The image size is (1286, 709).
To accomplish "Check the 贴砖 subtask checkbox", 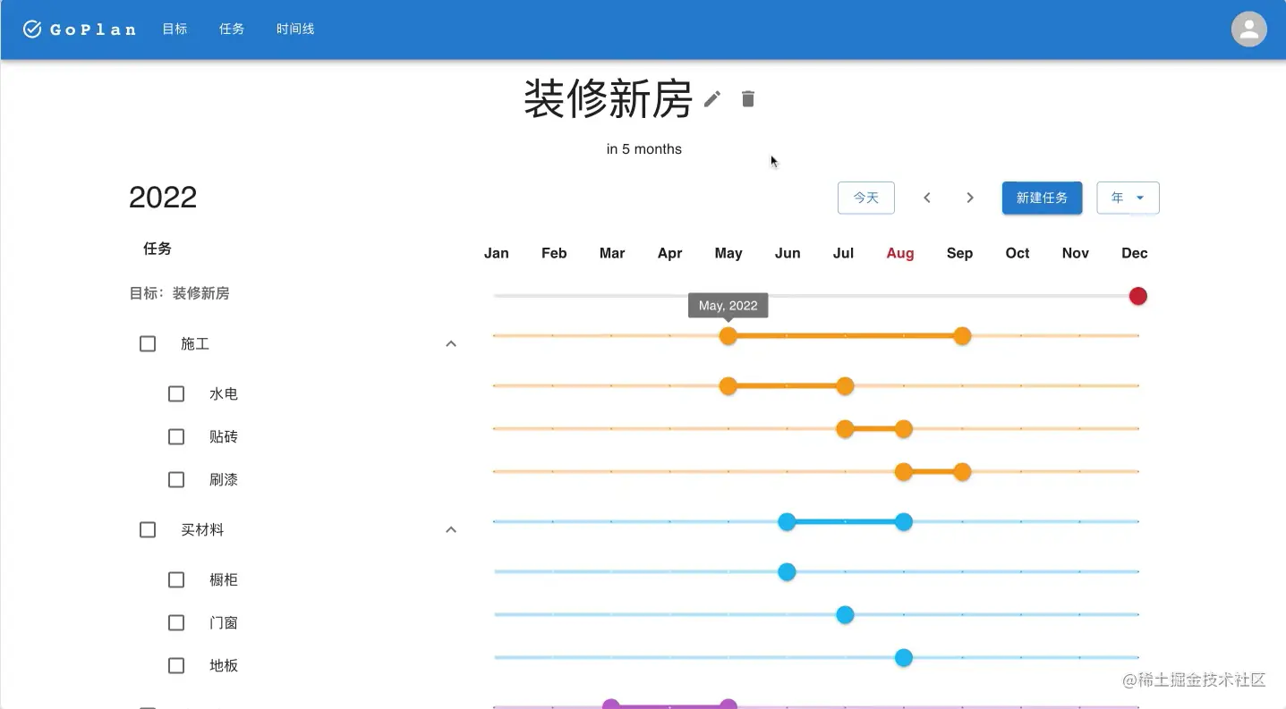I will (175, 436).
